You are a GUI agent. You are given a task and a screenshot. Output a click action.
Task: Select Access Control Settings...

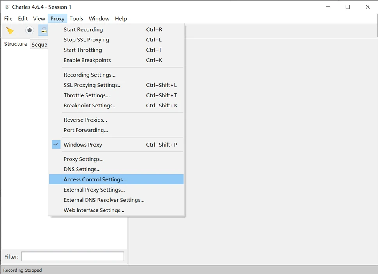(116, 179)
